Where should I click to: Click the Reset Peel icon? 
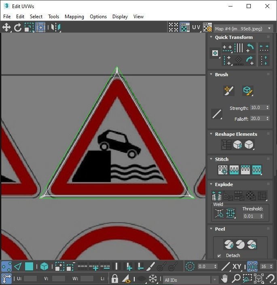[252, 244]
